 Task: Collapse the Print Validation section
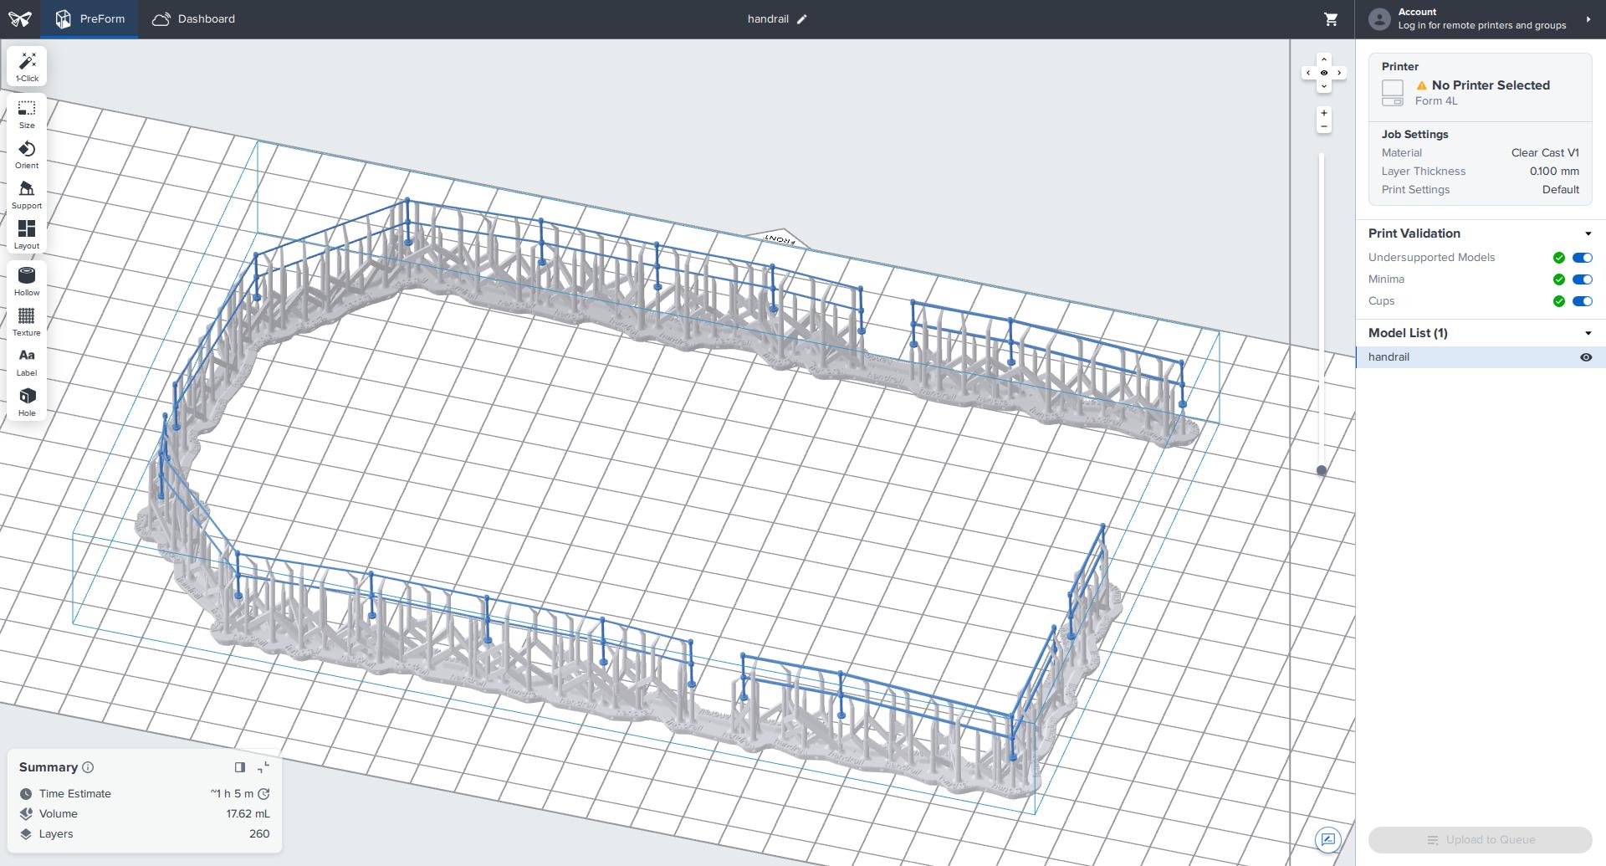click(1588, 234)
